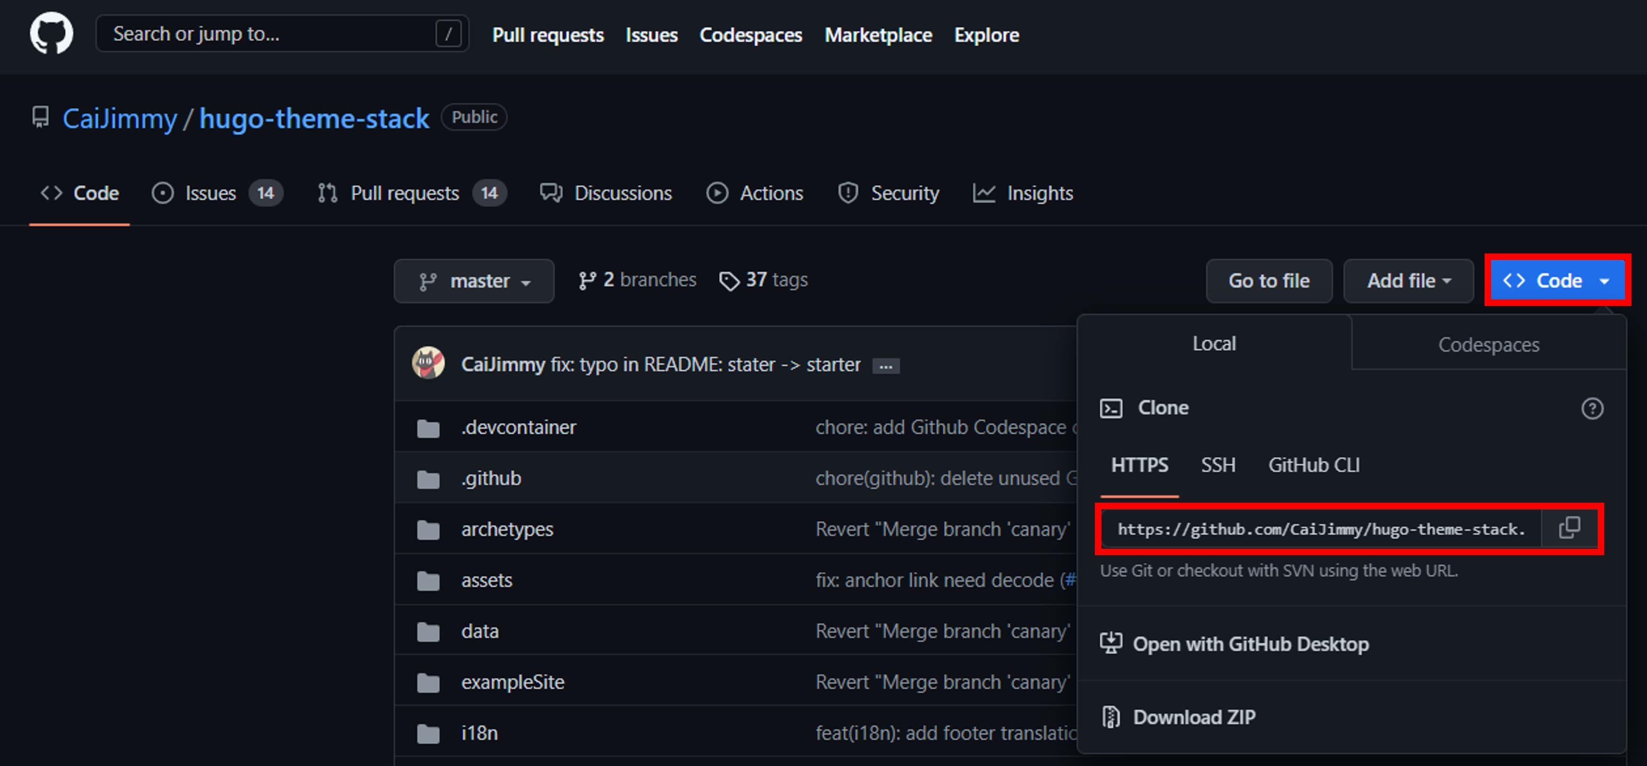Go to Marketplace
The height and width of the screenshot is (766, 1647).
pyautogui.click(x=878, y=35)
